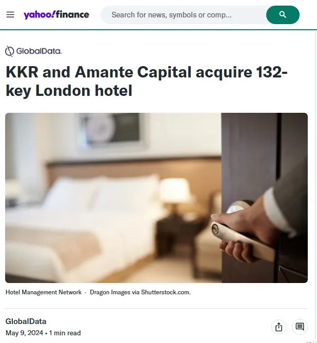The image size is (317, 343).
Task: Focus the search for news, symbols field
Action: (183, 15)
